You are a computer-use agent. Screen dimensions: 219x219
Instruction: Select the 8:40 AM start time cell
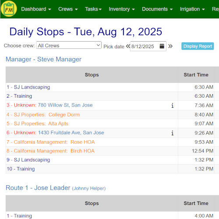196,115
